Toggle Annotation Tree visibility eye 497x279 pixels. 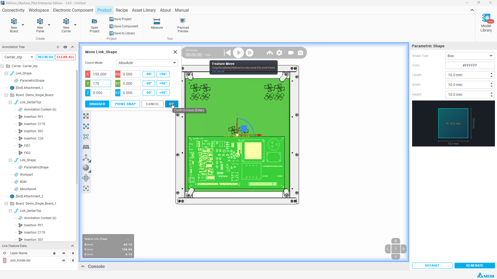65,47
